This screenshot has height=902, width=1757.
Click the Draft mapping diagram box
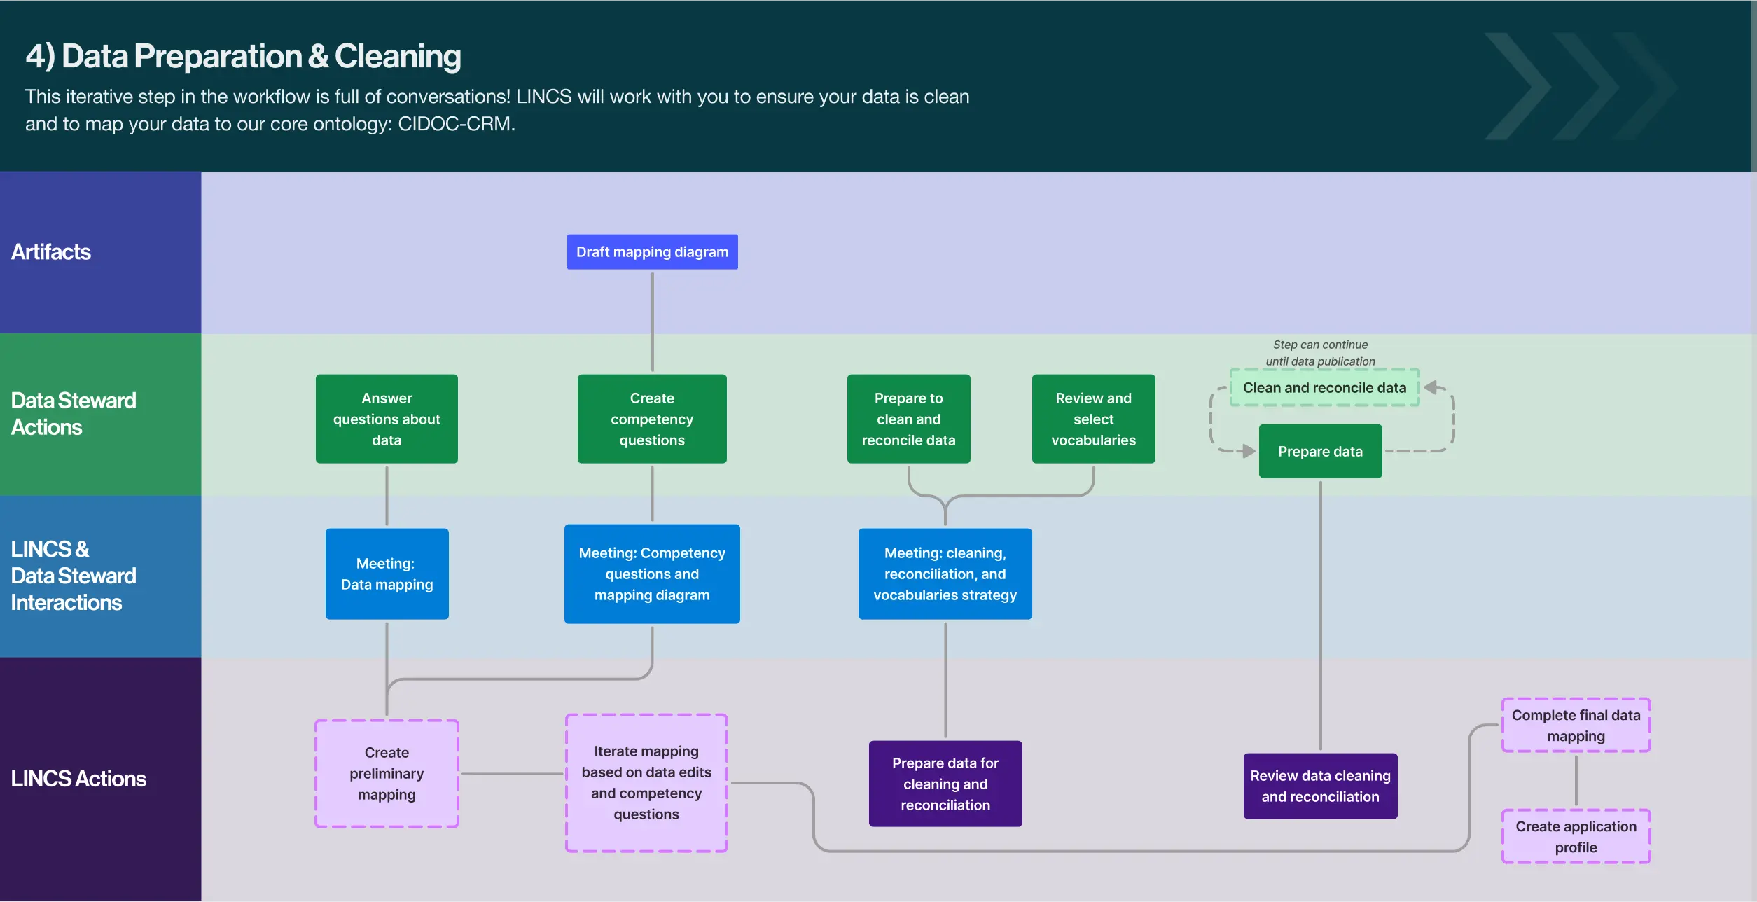tap(652, 251)
